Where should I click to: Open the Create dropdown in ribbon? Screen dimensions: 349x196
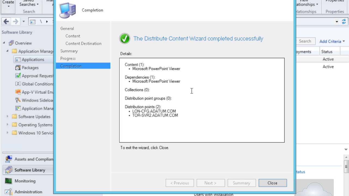(8, 4)
